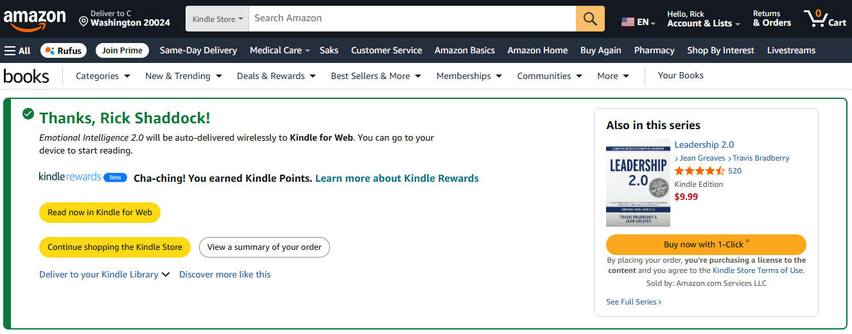This screenshot has width=852, height=334.
Task: Click Read now in Kindle for Web
Action: (100, 213)
